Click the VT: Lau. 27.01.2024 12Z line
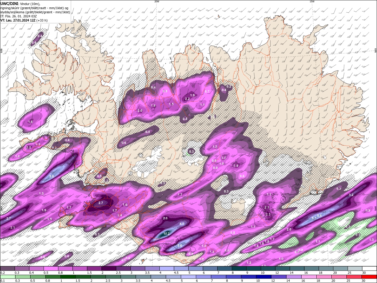Screen dimensions: 377x283 (24, 20)
